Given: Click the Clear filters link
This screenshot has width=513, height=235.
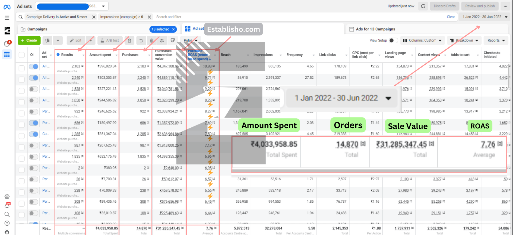Looking at the screenshot, I should [450, 17].
